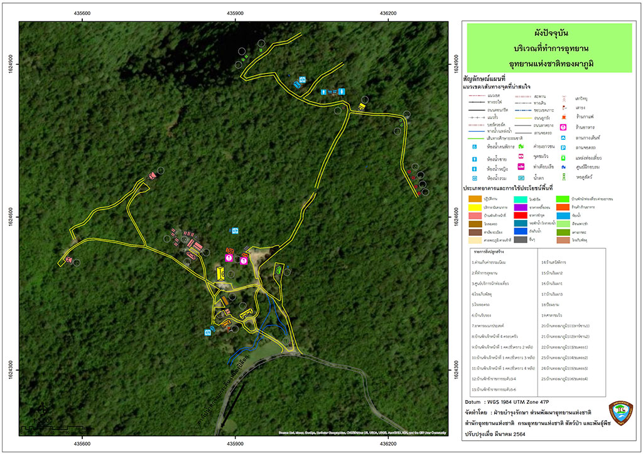The height and width of the screenshot is (454, 643).
Task: Pick the aqua turquoise legend swatch
Action: coord(521,199)
